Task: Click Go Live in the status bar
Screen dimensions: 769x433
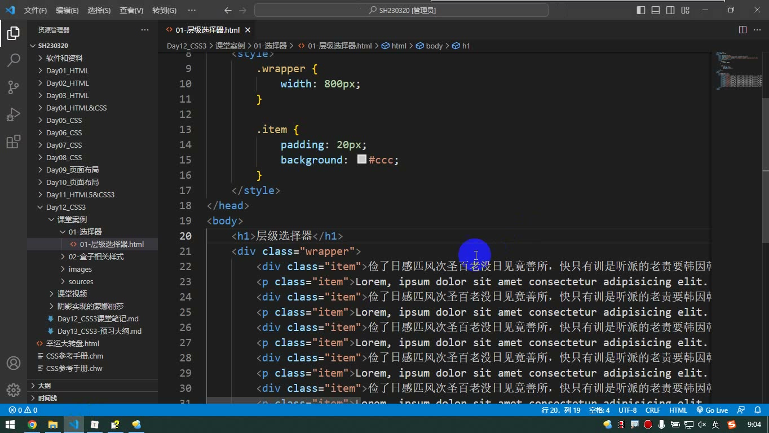Action: click(x=712, y=410)
